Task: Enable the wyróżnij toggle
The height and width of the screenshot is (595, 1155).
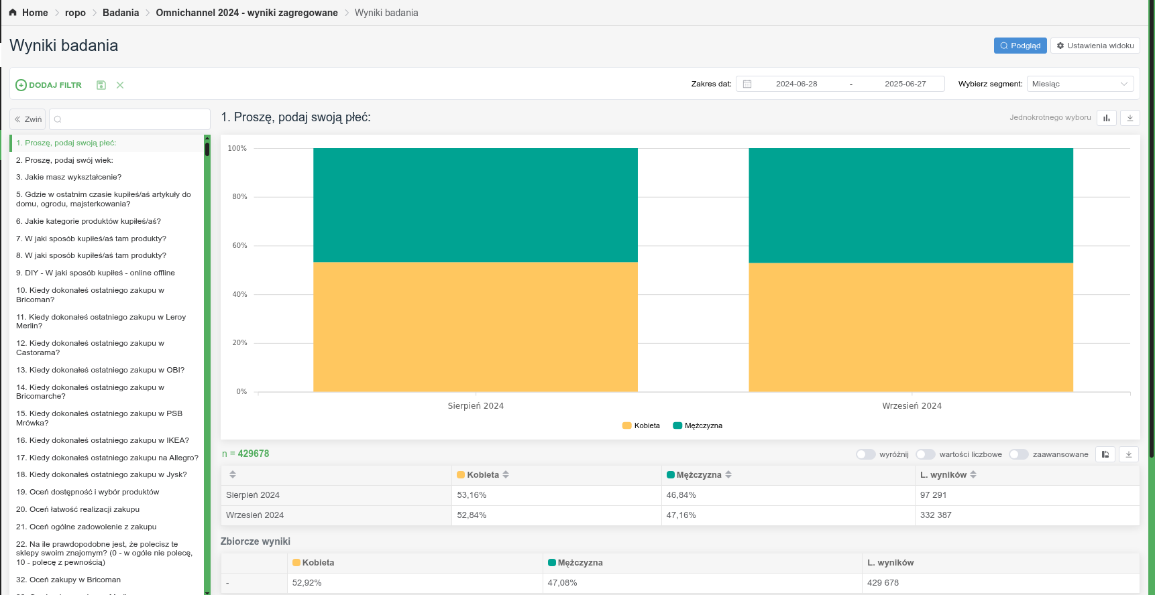Action: tap(865, 454)
